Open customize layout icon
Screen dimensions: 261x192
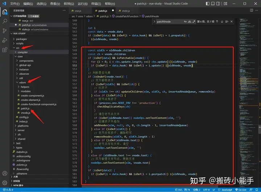point(225,4)
